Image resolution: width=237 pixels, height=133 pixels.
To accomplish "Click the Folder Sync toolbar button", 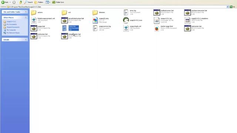I will coord(58,2).
